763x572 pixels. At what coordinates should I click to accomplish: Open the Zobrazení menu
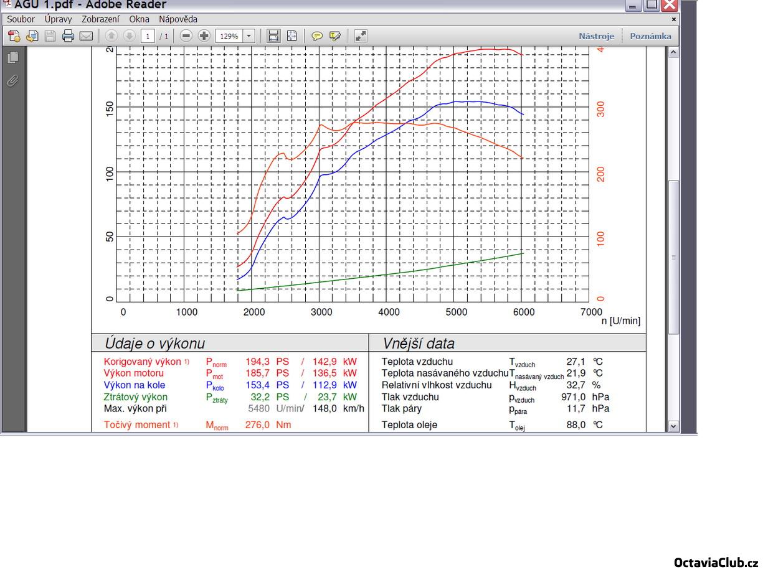(x=100, y=19)
